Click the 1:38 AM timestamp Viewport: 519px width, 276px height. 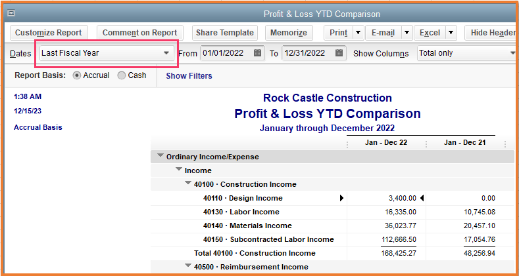click(28, 96)
